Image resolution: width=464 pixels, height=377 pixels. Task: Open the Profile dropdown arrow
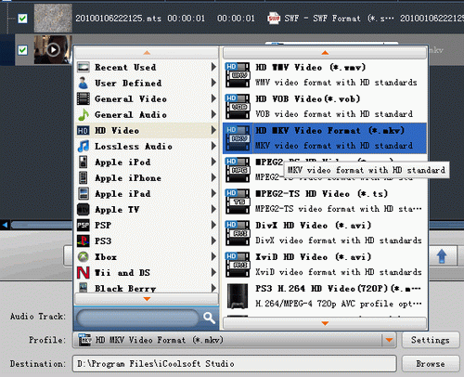pyautogui.click(x=389, y=340)
